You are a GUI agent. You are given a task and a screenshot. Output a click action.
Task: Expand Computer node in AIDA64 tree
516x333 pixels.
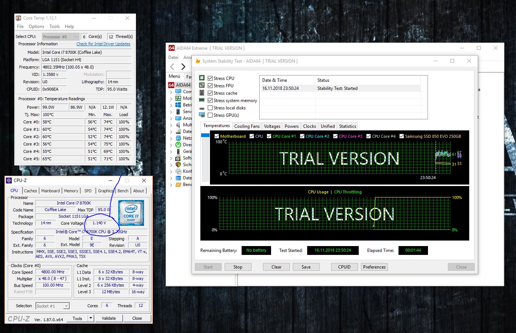point(171,92)
